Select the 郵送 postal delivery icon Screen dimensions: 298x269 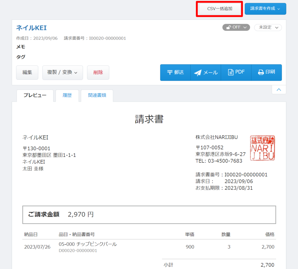pos(170,72)
